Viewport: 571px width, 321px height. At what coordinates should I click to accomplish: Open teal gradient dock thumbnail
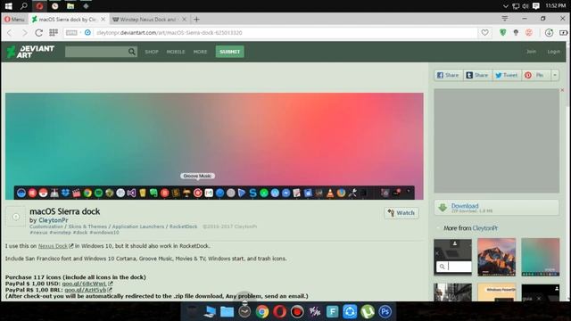541,258
